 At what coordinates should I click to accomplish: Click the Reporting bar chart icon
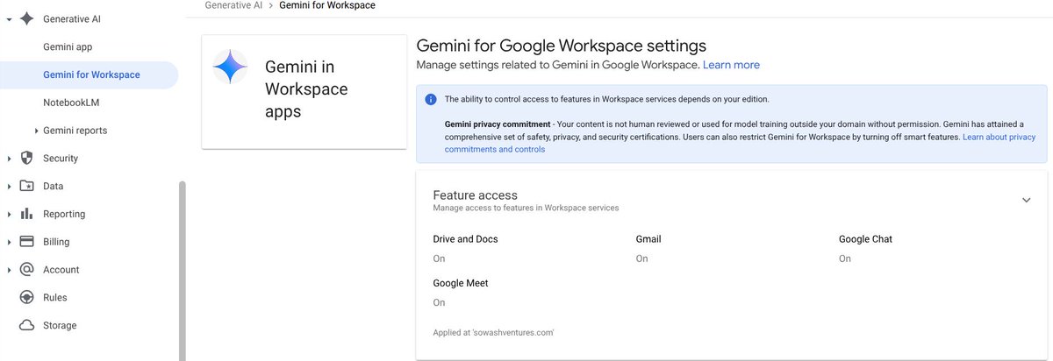click(26, 214)
